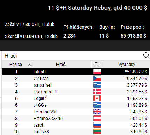Click Canadian flag next to Legiit4

pyautogui.click(x=97, y=98)
